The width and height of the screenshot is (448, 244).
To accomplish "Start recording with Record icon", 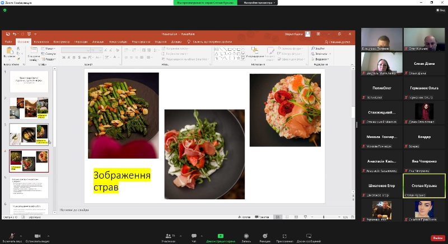I will click(x=246, y=236).
